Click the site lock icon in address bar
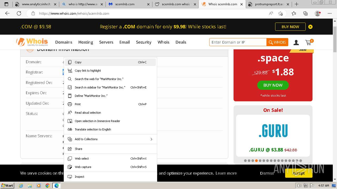Viewport: 337px width, 189px height. pyautogui.click(x=33, y=13)
